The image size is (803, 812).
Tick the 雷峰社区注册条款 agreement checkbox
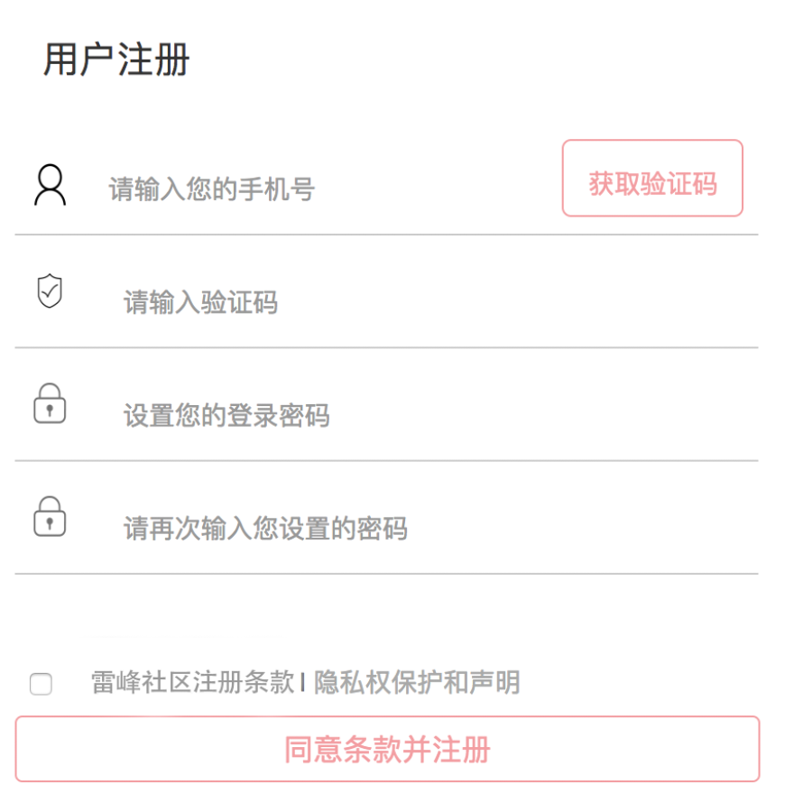point(41,684)
